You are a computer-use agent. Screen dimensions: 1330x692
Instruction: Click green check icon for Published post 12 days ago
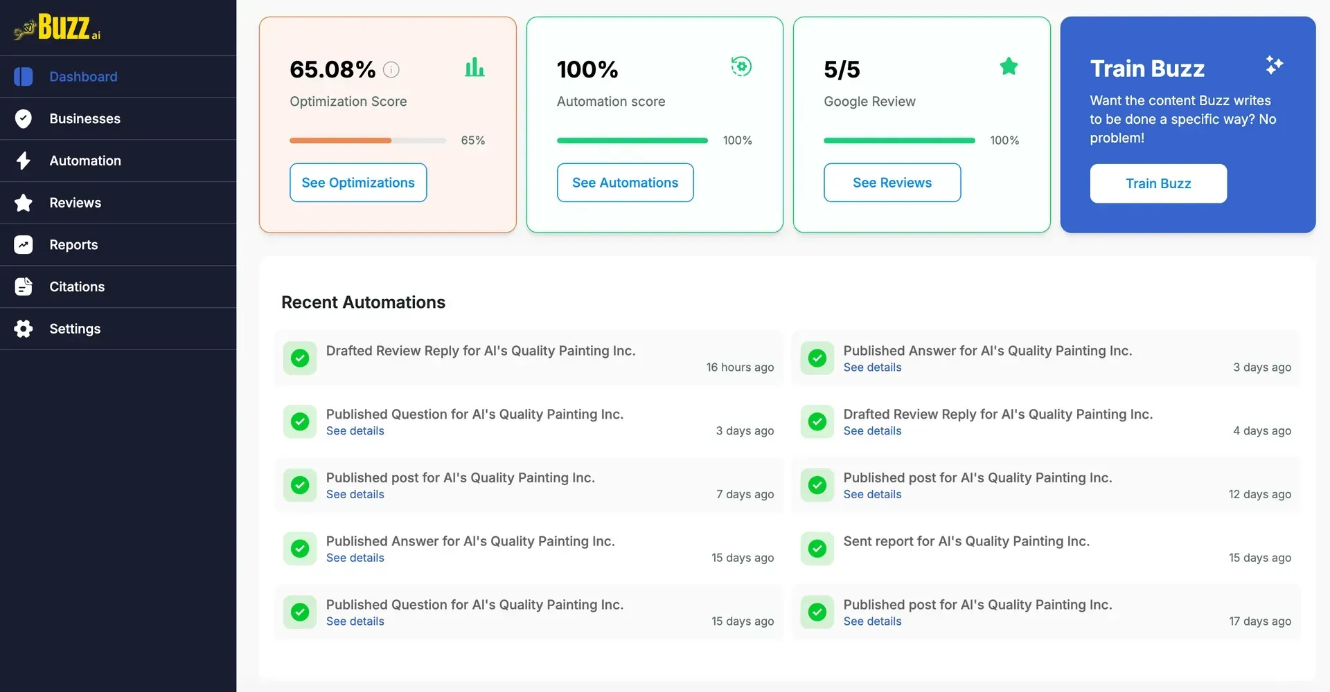coord(817,486)
